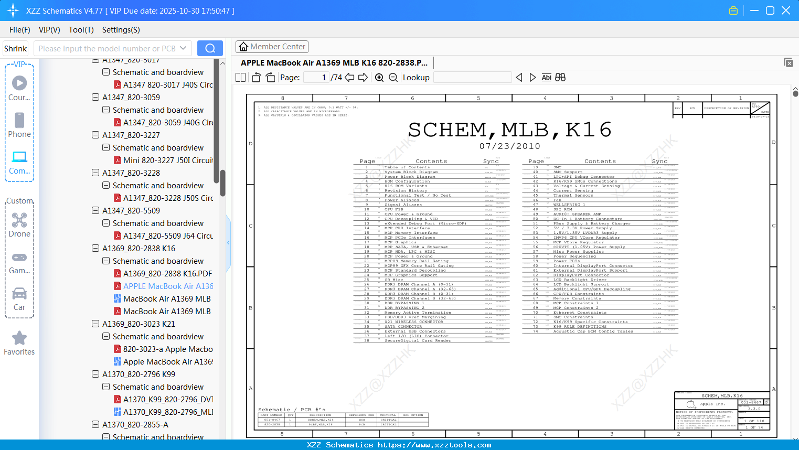This screenshot has width=799, height=450.
Task: Click the sidebar panel collapse handle
Action: tap(228, 242)
